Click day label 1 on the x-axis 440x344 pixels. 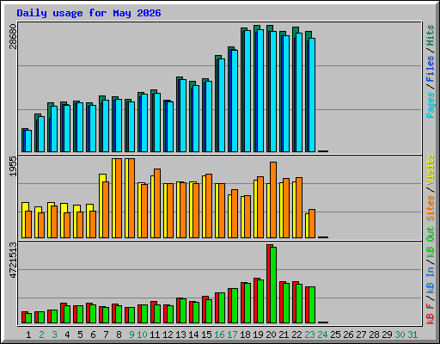(x=28, y=335)
